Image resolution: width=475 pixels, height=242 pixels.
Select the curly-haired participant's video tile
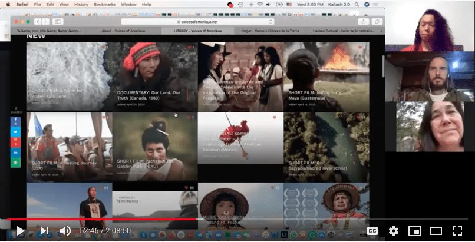point(430,26)
